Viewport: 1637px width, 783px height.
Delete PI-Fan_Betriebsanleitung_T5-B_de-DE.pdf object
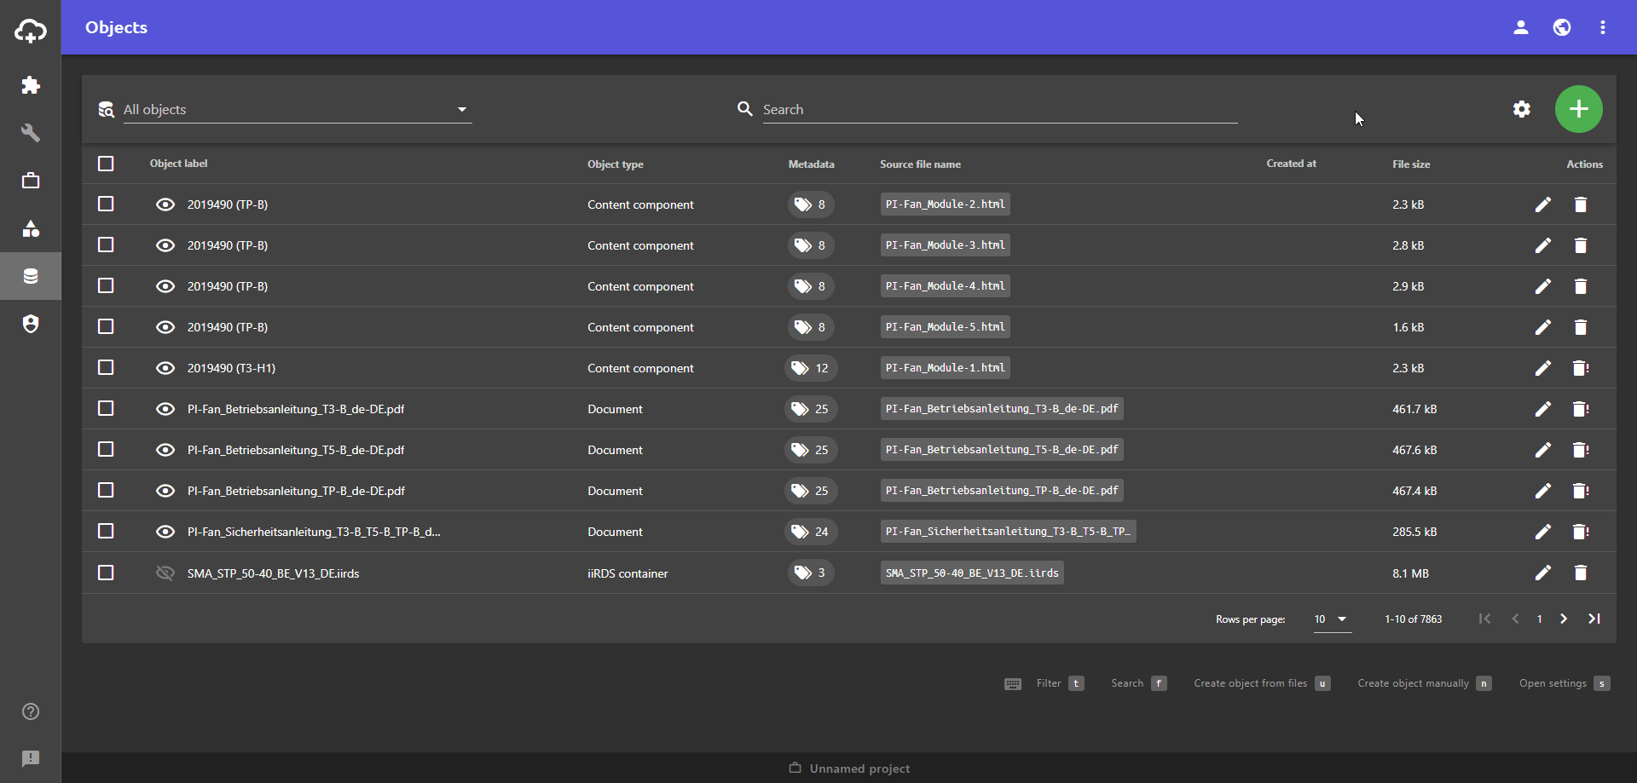pos(1581,450)
